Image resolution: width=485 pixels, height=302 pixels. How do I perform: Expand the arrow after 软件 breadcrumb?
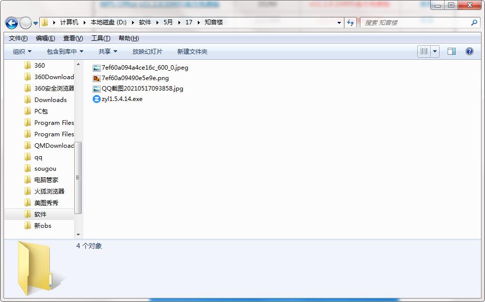click(157, 22)
